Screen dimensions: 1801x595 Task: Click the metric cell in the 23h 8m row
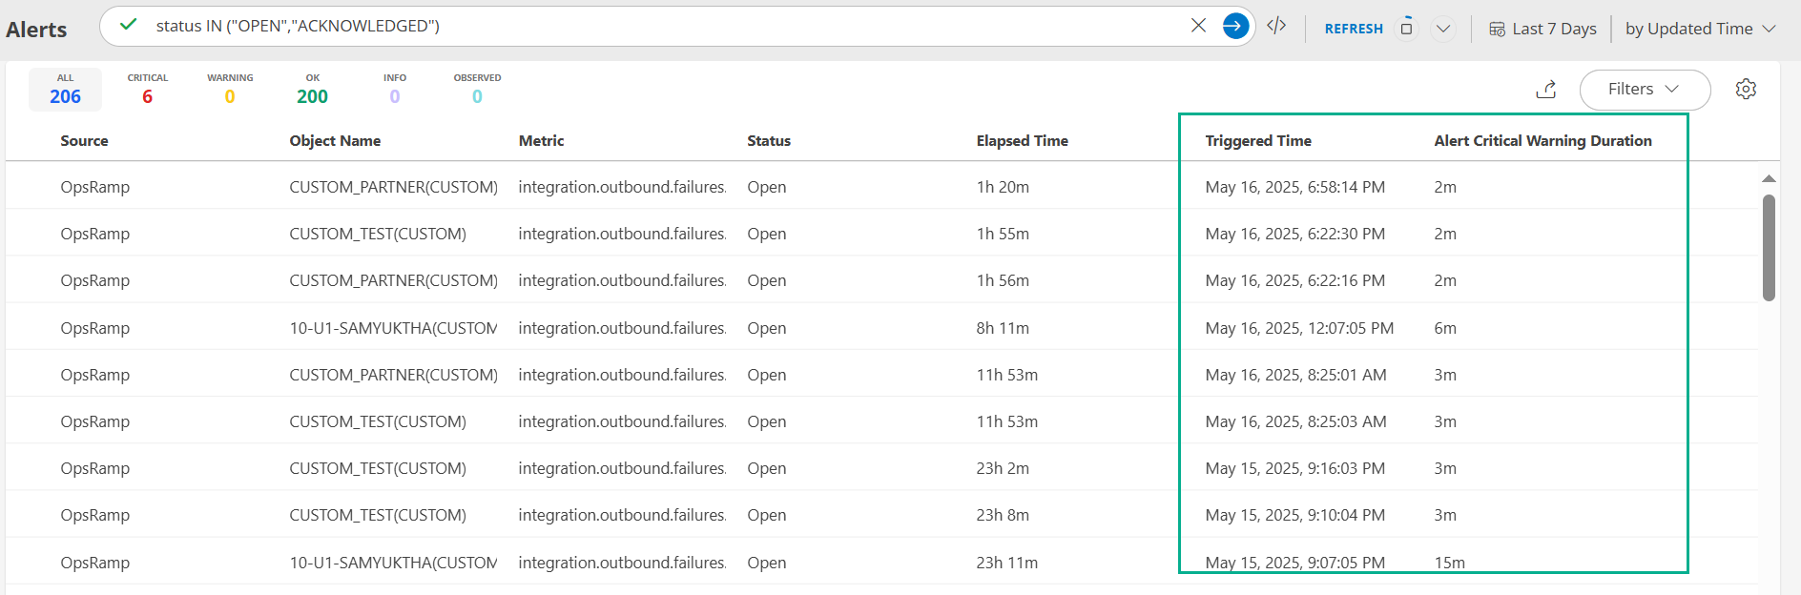pos(622,515)
